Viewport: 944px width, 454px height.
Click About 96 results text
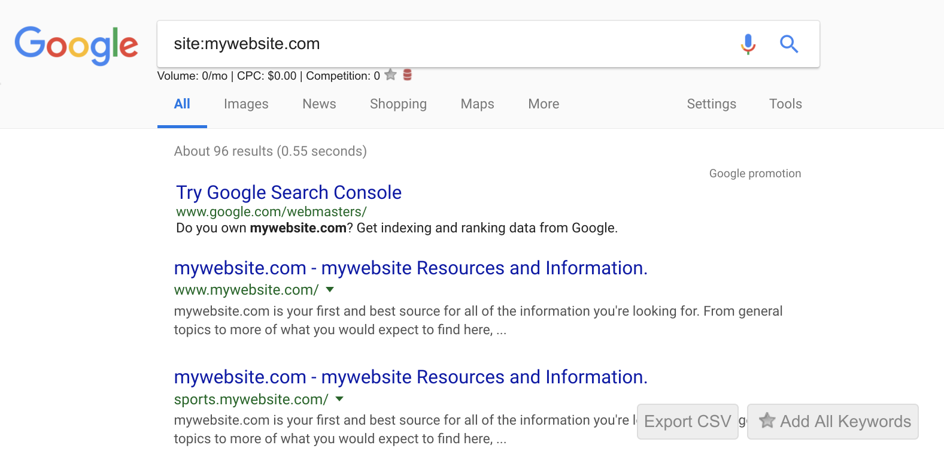pos(271,151)
